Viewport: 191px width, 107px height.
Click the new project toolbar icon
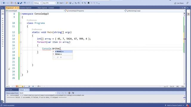click(12, 3)
